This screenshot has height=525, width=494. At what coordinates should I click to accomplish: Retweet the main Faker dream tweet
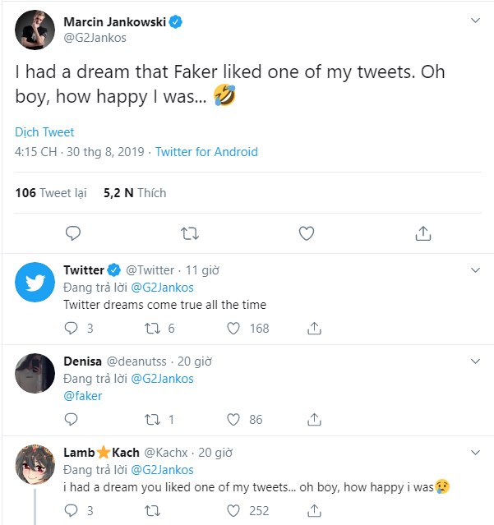(x=190, y=233)
